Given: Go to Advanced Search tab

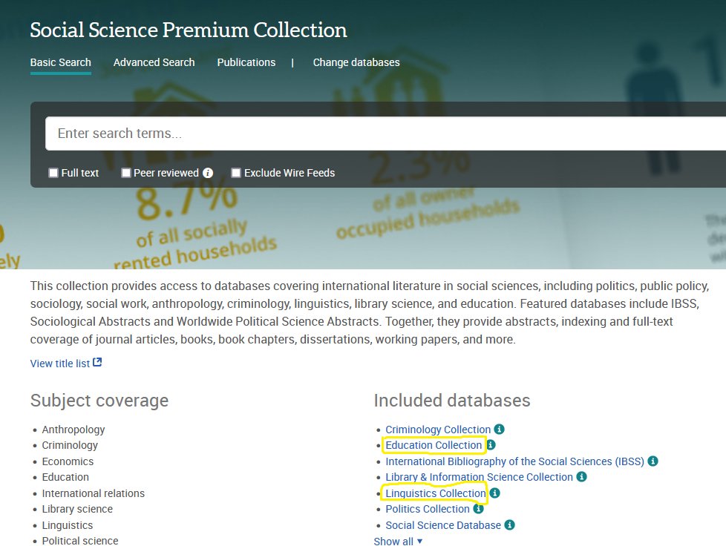Looking at the screenshot, I should point(154,62).
